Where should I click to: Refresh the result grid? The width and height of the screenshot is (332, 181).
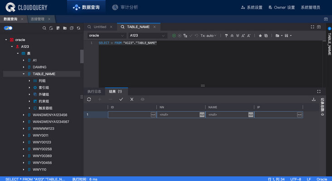tap(89, 99)
